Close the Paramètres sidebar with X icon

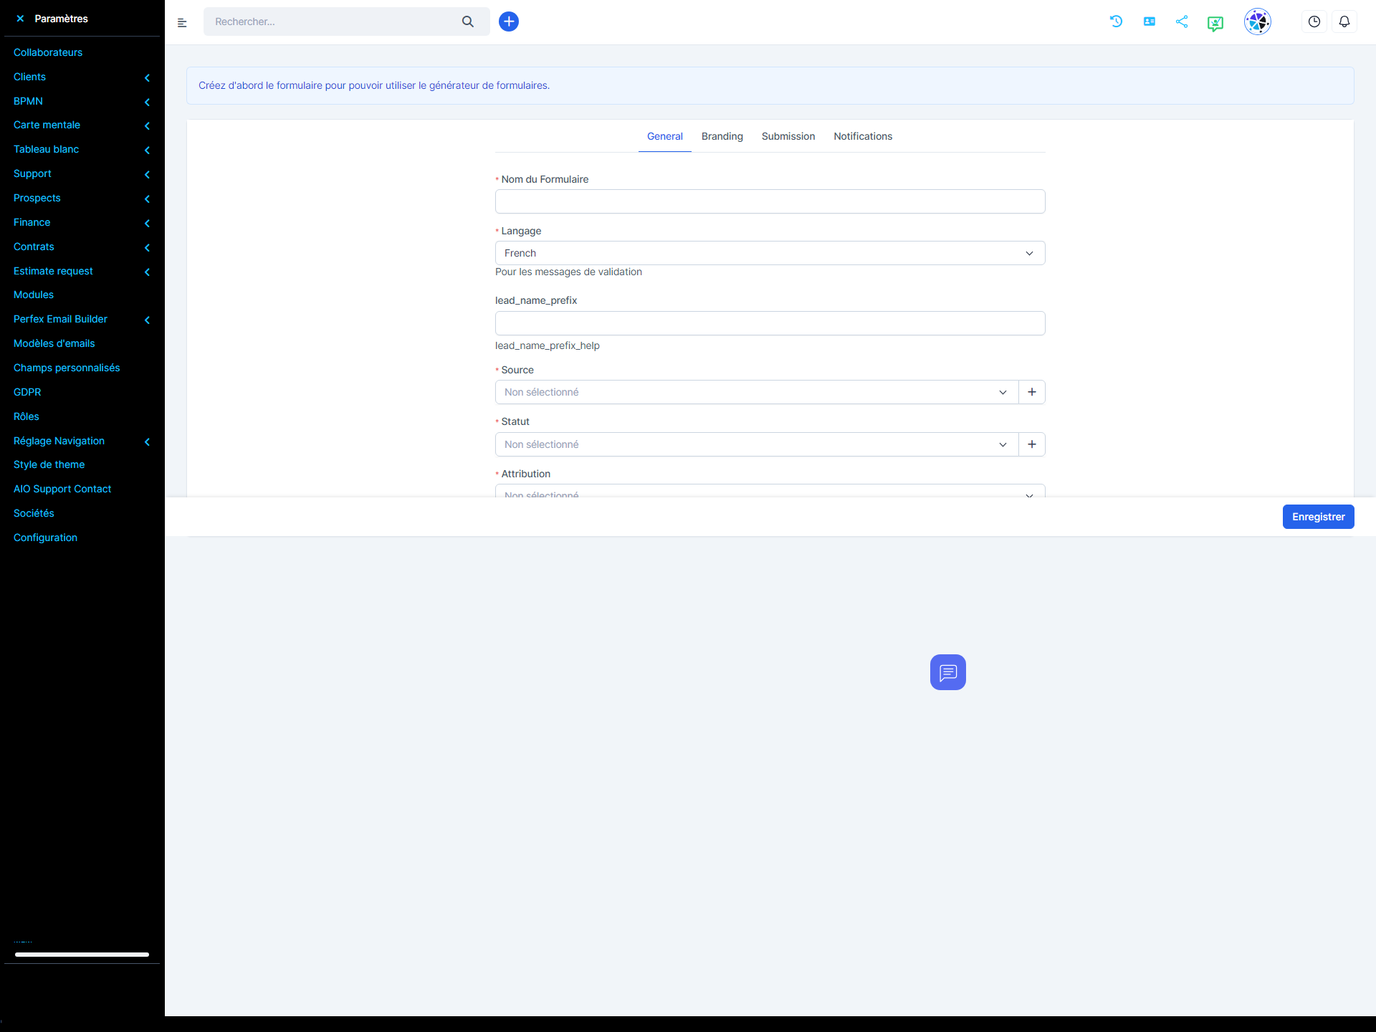click(20, 19)
